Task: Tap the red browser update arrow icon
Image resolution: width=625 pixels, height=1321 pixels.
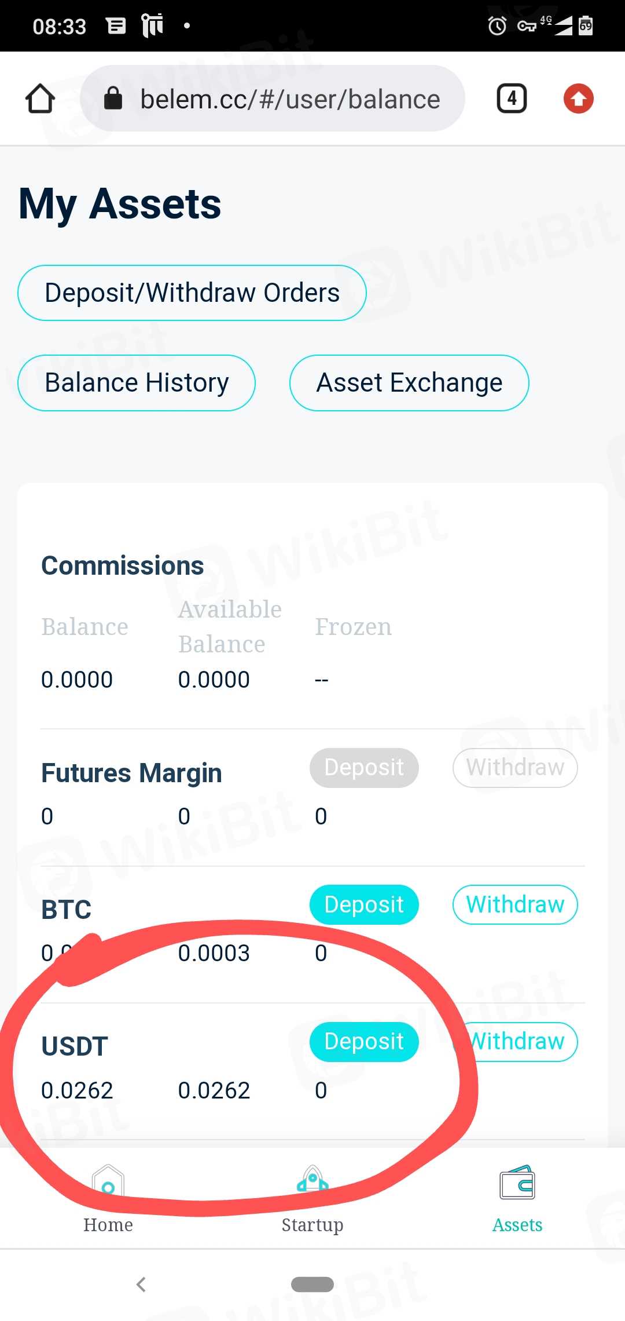Action: [578, 98]
